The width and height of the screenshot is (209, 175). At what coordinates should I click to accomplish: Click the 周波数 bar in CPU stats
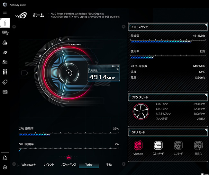[168, 41]
